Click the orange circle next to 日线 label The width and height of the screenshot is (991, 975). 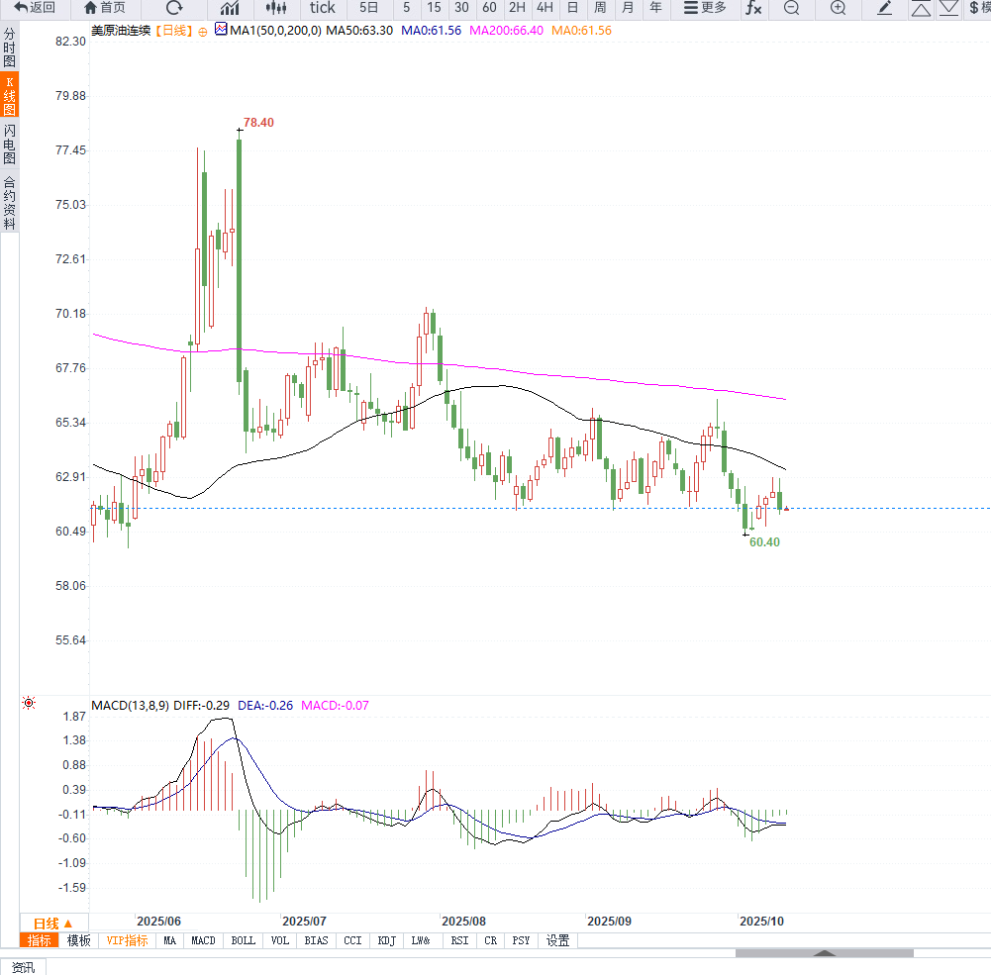coord(202,32)
